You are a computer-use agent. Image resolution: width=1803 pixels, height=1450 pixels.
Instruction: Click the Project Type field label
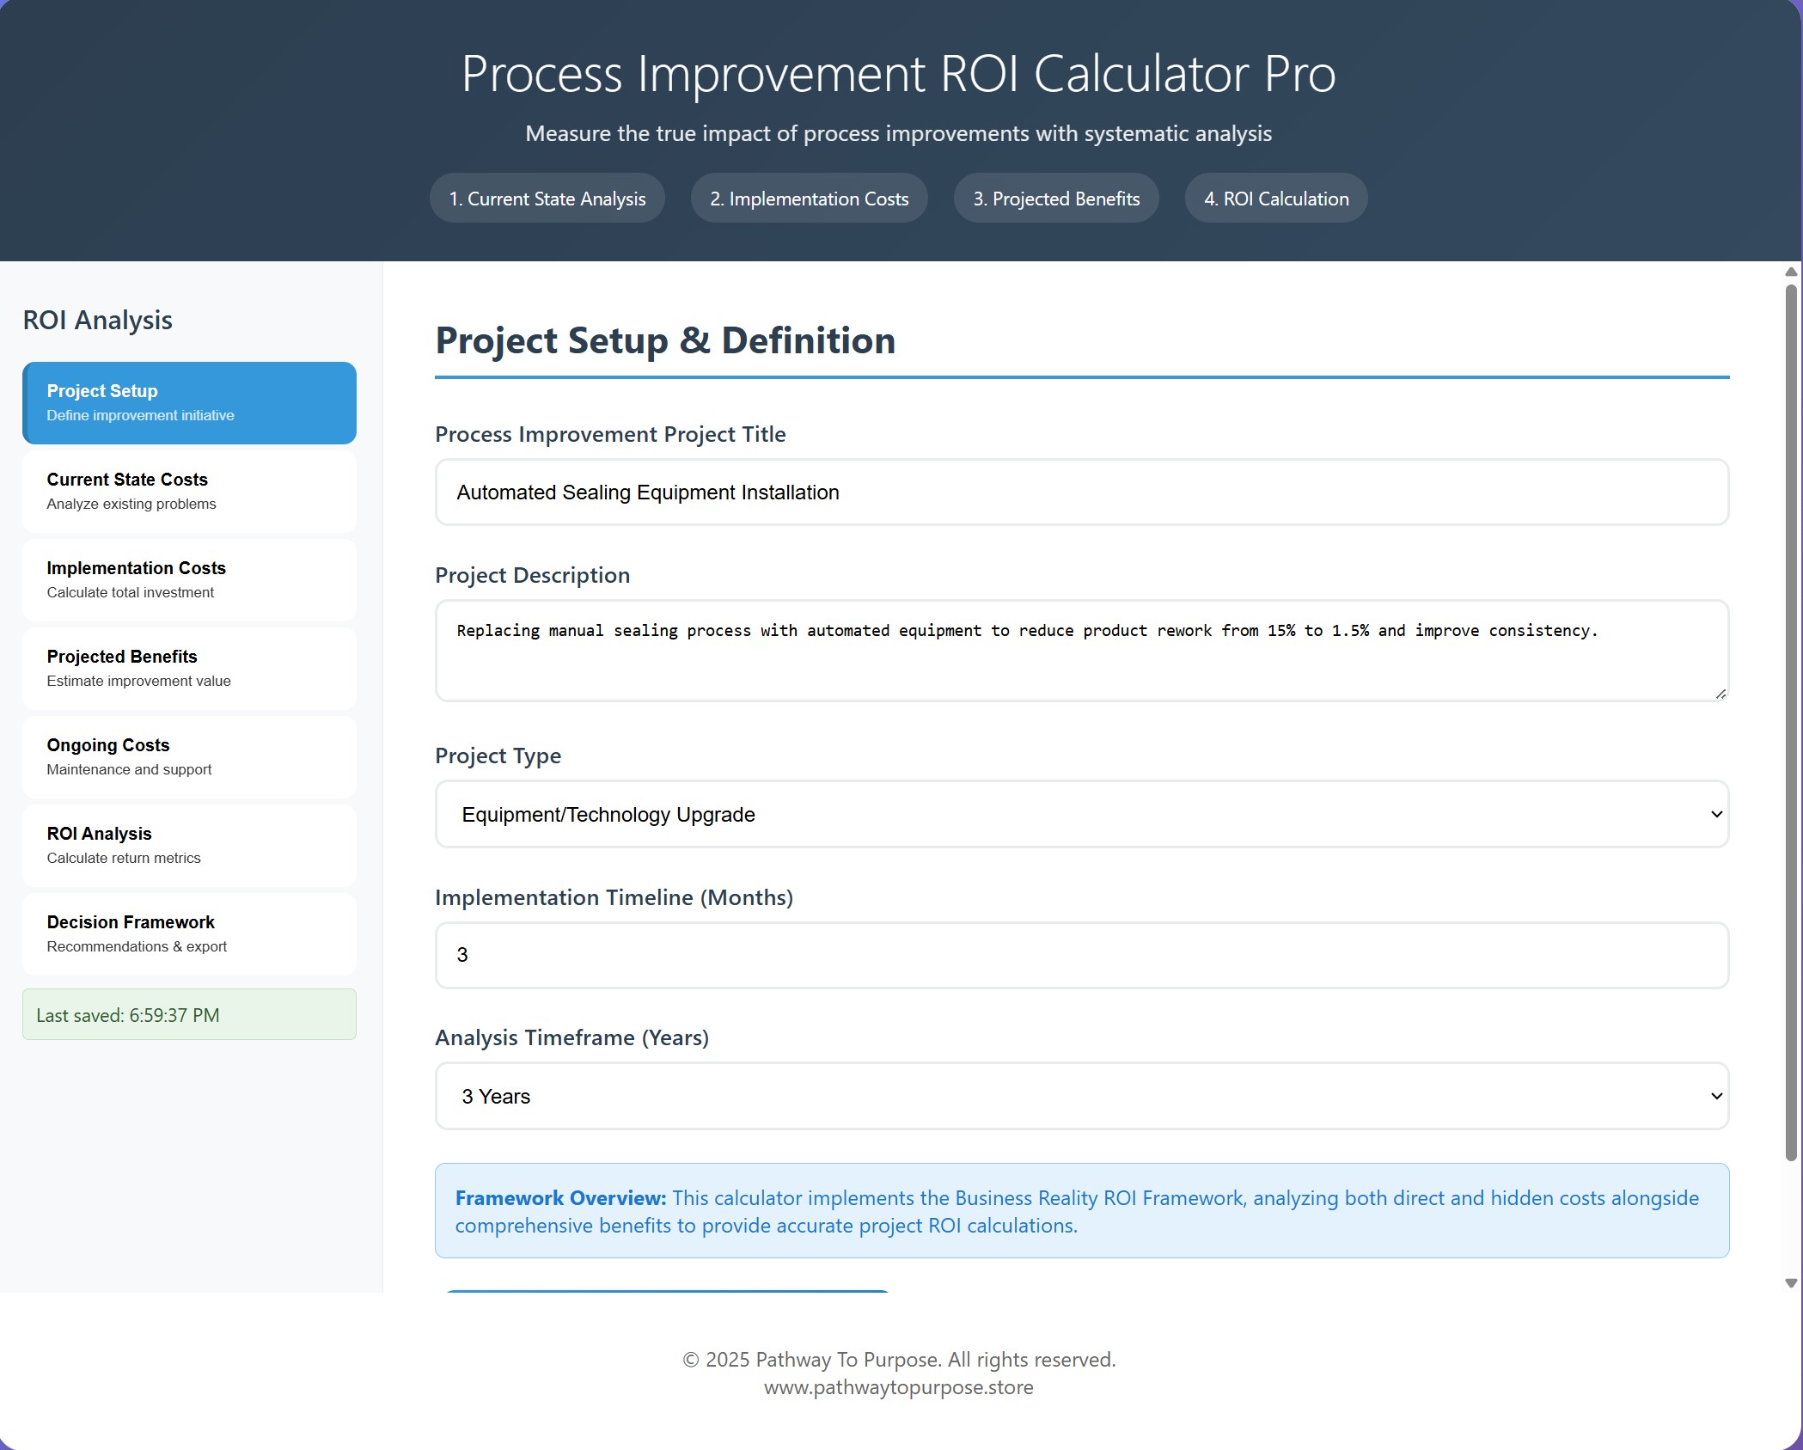click(x=498, y=756)
